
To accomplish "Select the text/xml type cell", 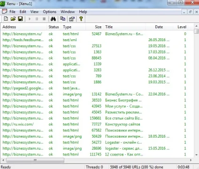I will point(70,40).
